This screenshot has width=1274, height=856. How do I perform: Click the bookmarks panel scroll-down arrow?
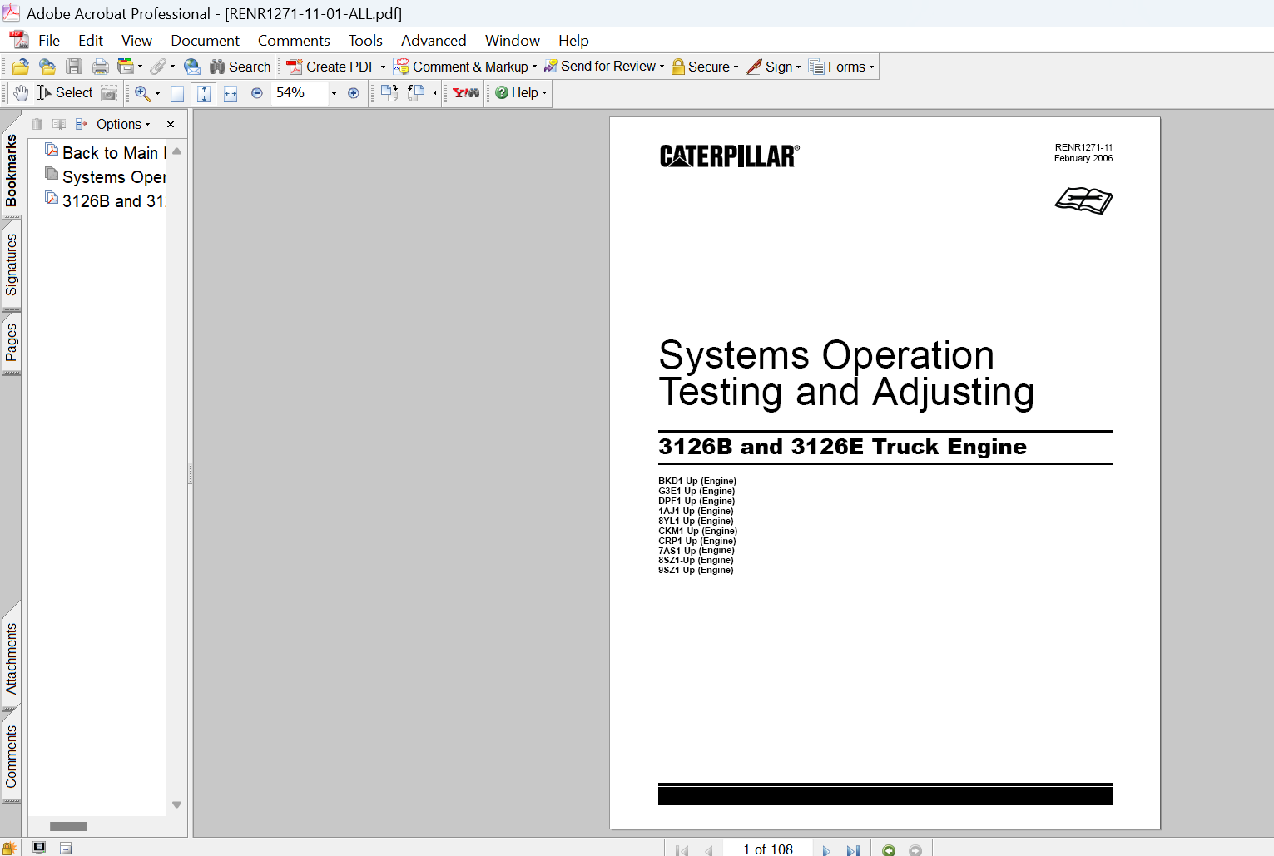click(176, 804)
